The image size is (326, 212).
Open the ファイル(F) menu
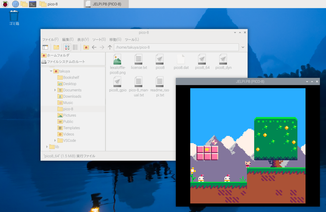click(x=50, y=40)
